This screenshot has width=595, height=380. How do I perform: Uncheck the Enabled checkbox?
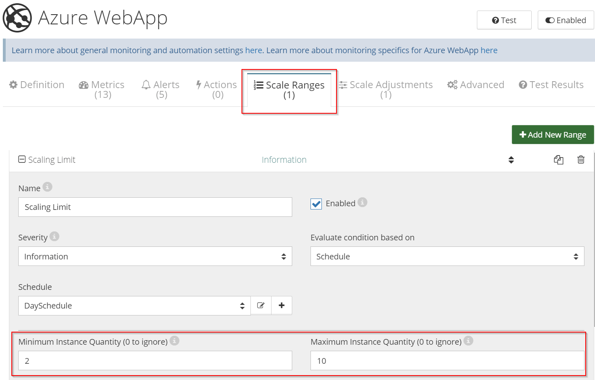point(316,204)
